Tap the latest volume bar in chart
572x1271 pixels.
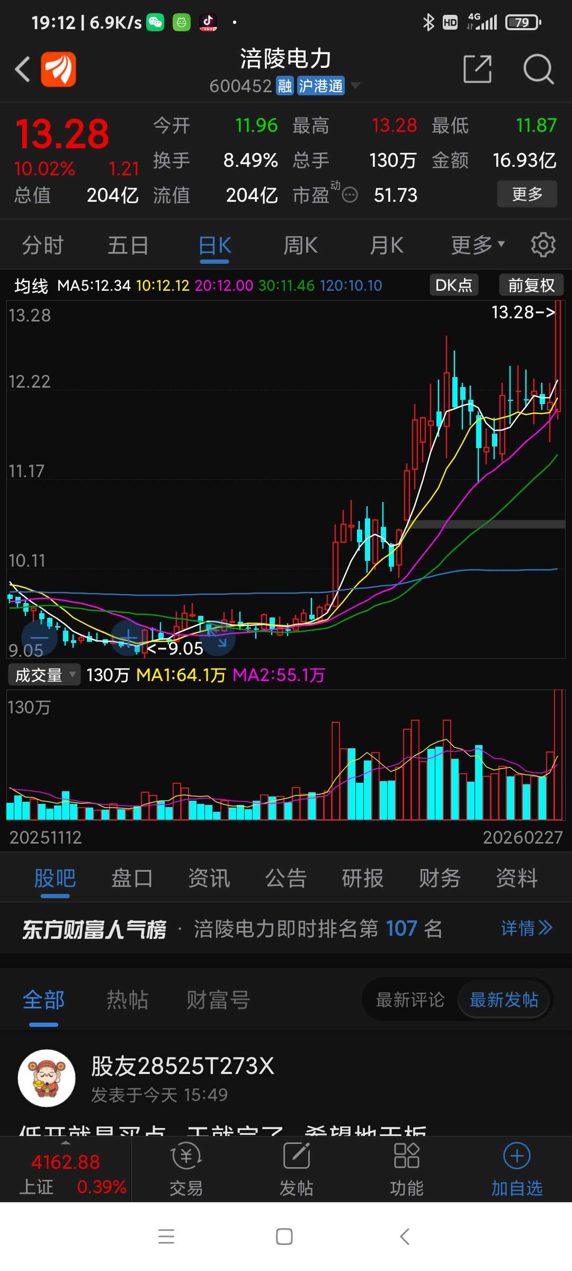[558, 755]
